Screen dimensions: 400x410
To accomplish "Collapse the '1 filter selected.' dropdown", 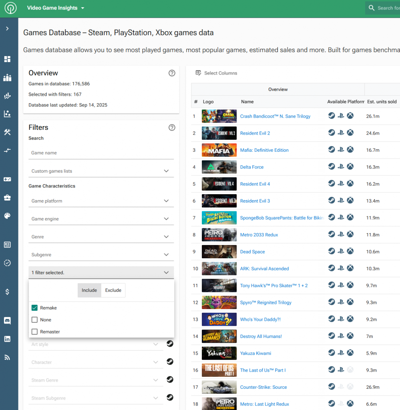I will pos(101,272).
